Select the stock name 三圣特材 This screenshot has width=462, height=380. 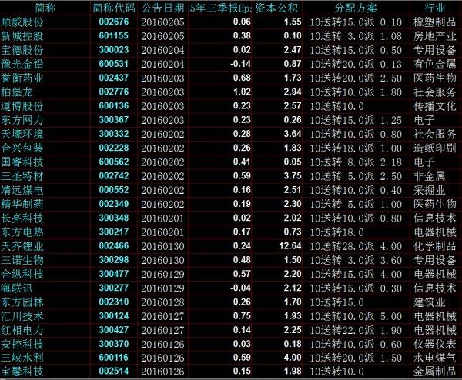pos(22,176)
